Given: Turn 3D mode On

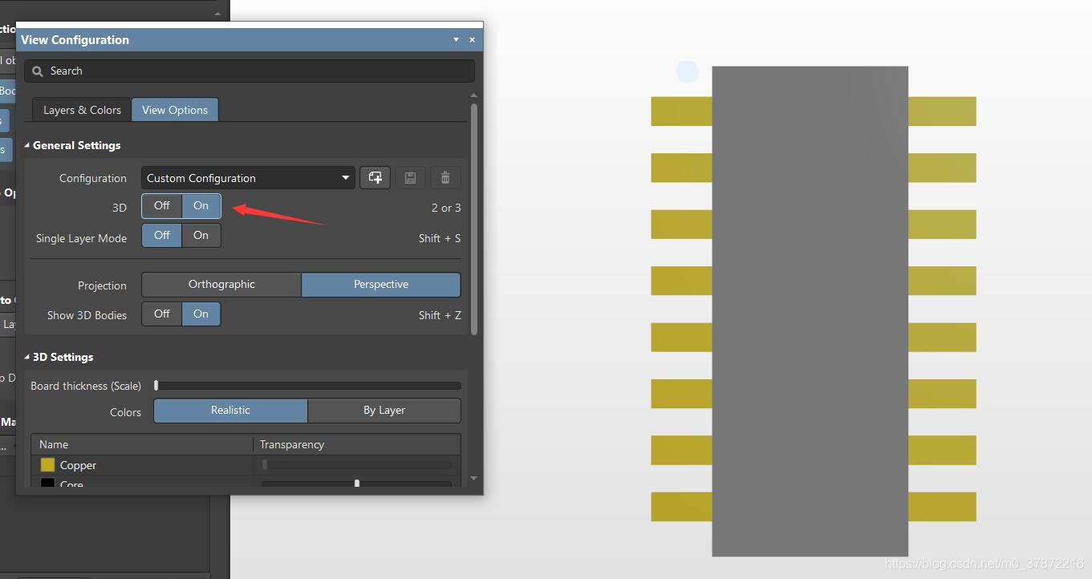Looking at the screenshot, I should pyautogui.click(x=201, y=206).
